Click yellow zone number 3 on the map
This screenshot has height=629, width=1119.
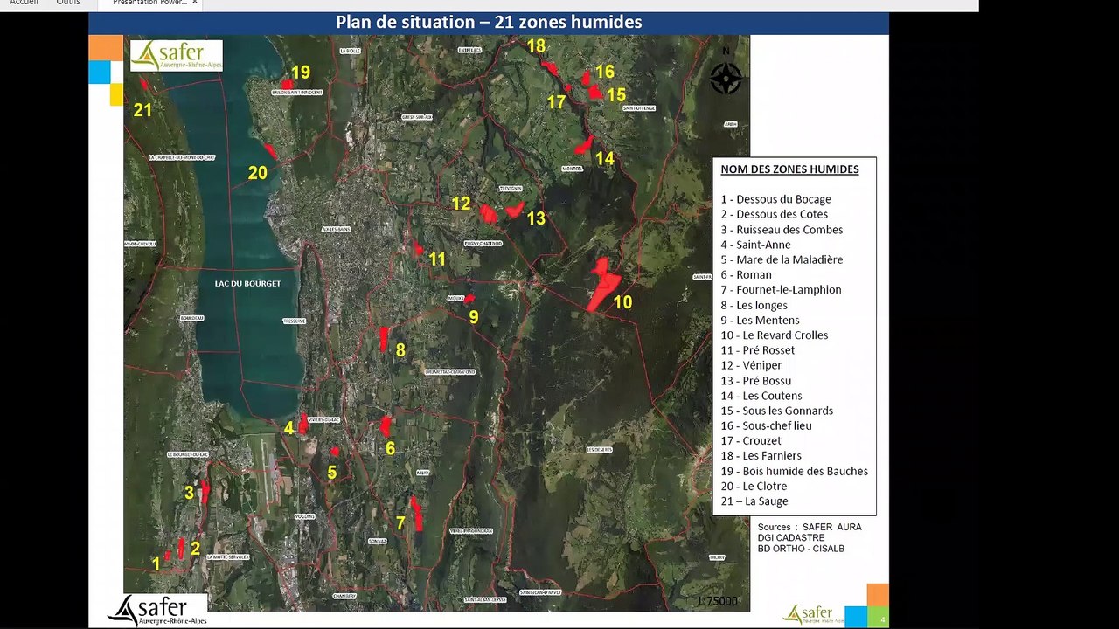coord(189,493)
